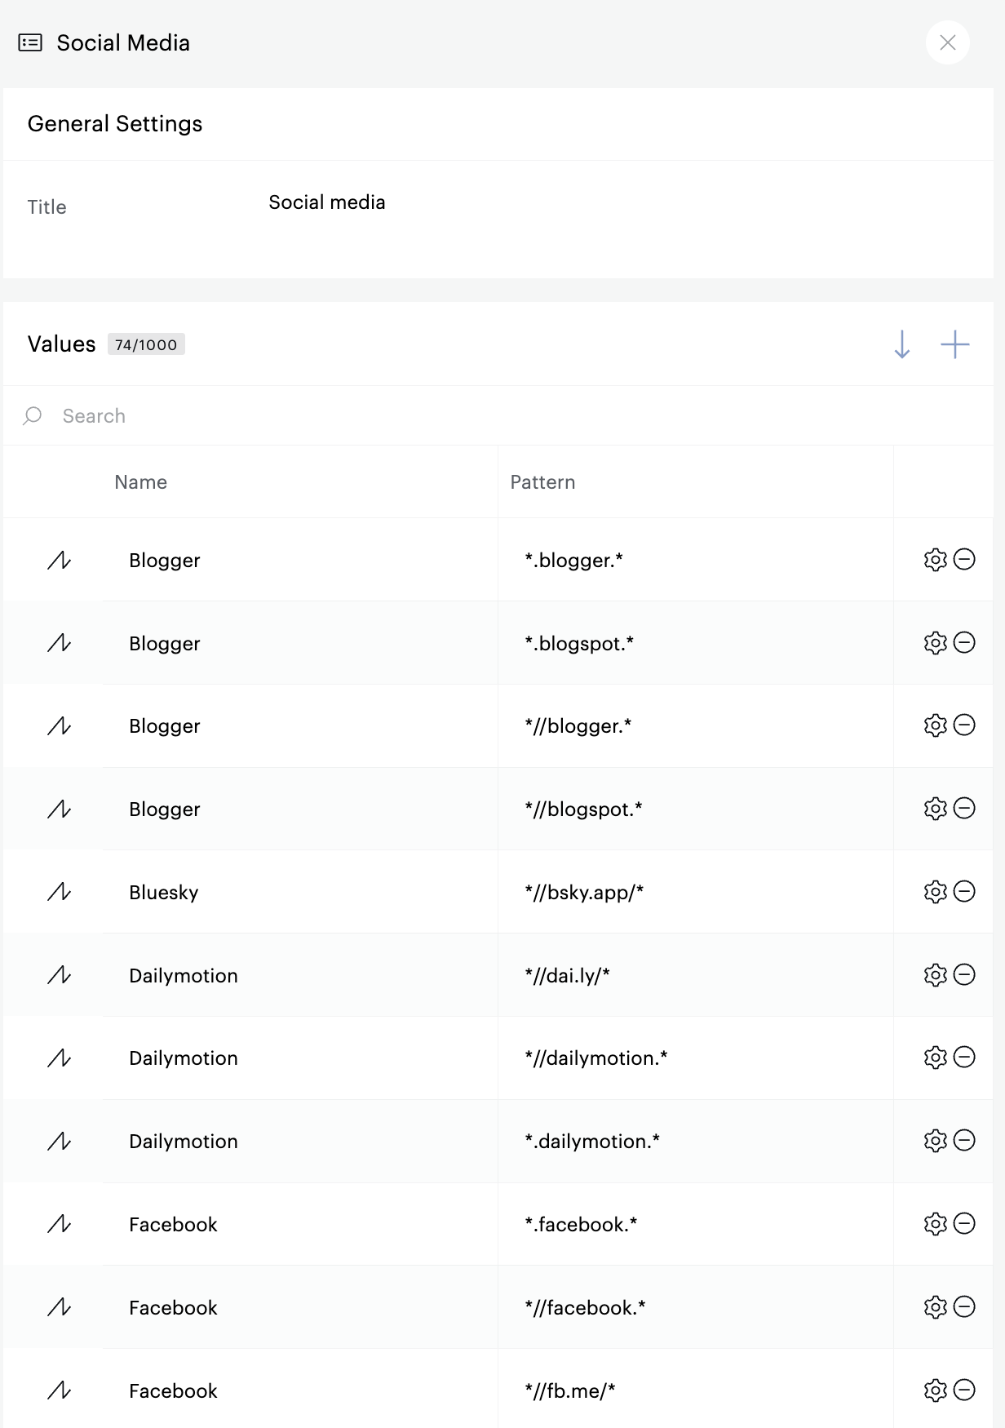The height and width of the screenshot is (1428, 1005).
Task: Click wildcard type icon on Bluesky row
Action: click(59, 892)
